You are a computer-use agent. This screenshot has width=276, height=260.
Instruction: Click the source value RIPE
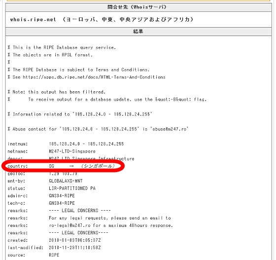click(54, 255)
